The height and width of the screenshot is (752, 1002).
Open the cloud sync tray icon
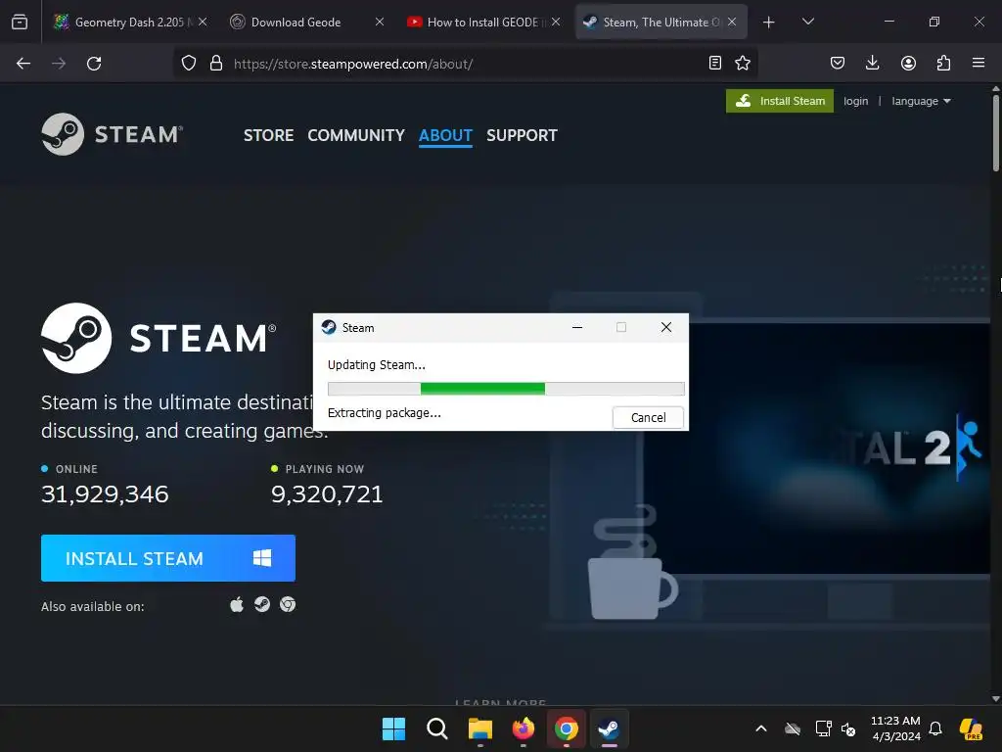(x=793, y=728)
